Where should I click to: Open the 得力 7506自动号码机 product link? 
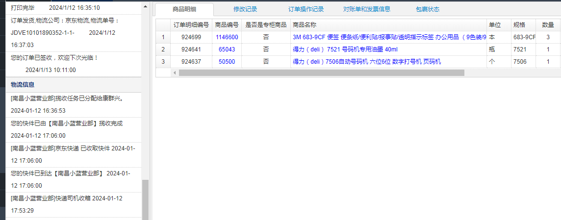point(367,62)
